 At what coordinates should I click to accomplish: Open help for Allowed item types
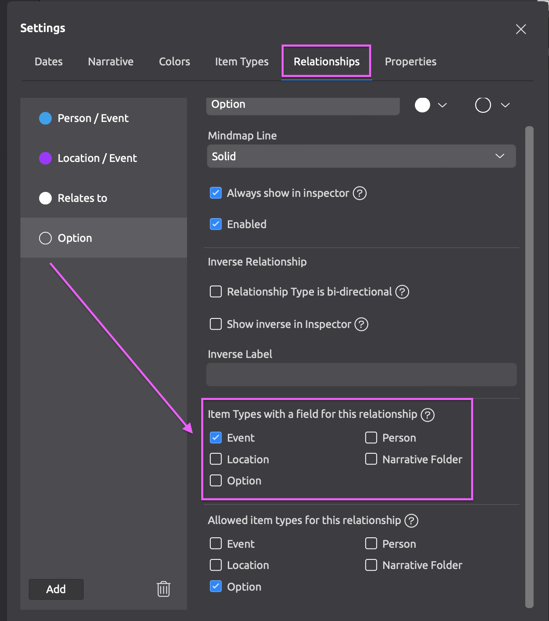411,521
